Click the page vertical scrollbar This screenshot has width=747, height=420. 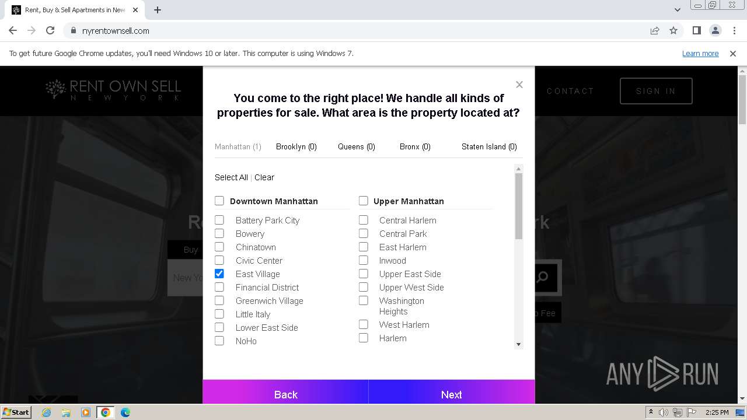click(x=742, y=99)
